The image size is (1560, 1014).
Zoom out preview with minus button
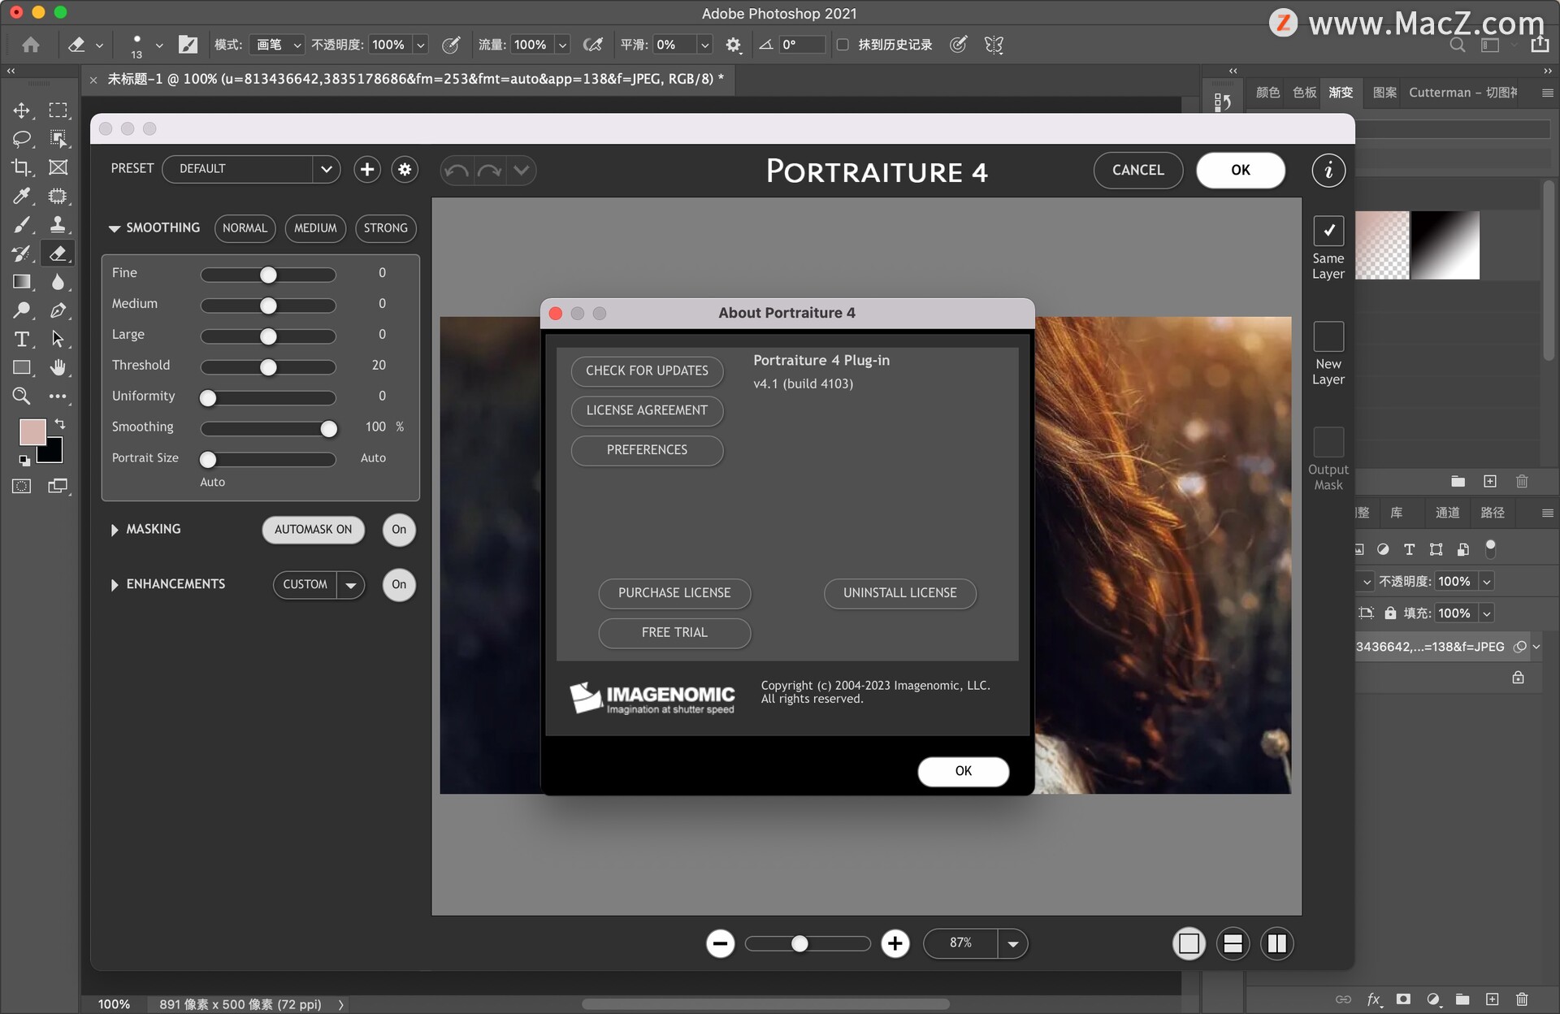pyautogui.click(x=720, y=943)
